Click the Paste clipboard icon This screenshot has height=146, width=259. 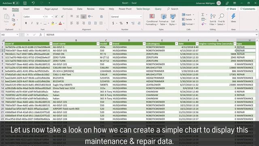coord(6,17)
